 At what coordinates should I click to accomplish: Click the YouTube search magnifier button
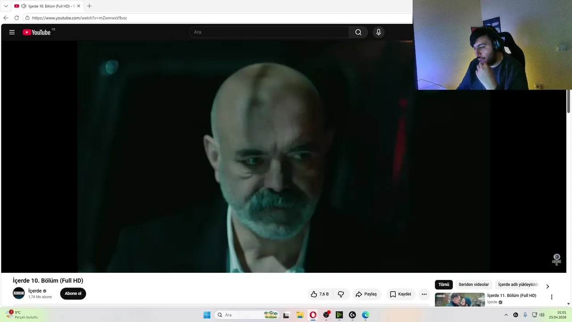(x=358, y=32)
